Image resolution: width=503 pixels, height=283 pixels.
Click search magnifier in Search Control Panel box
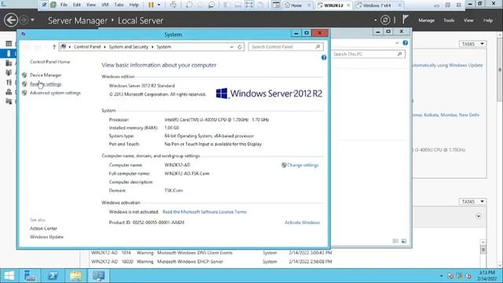pyautogui.click(x=318, y=47)
